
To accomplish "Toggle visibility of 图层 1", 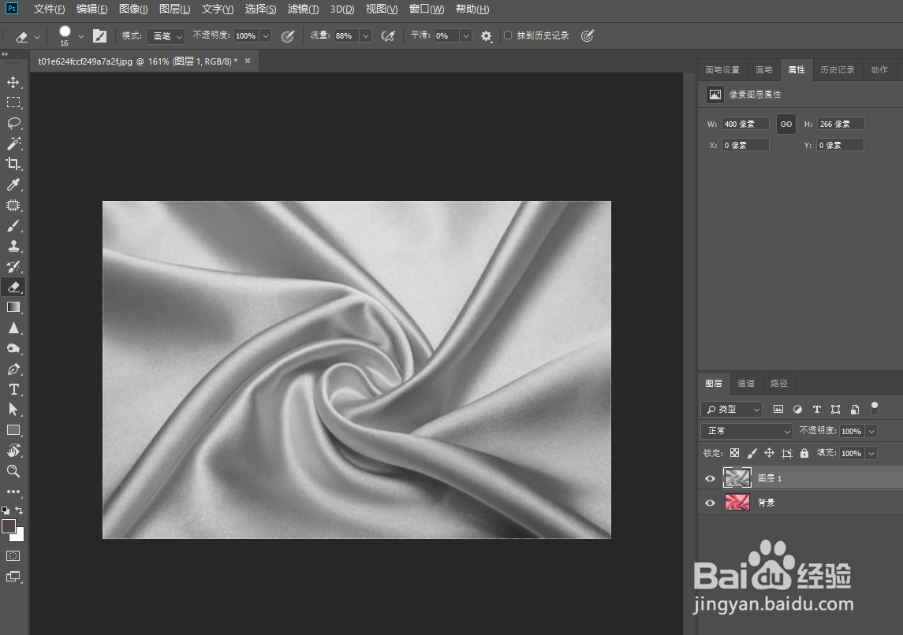I will click(x=710, y=478).
